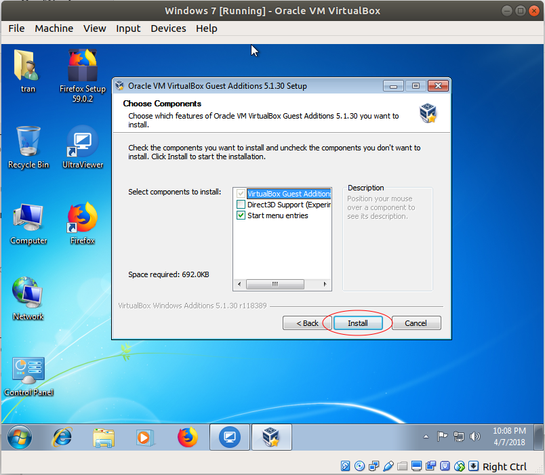
Task: Launch Internet Explorer from the taskbar
Action: pyautogui.click(x=62, y=437)
